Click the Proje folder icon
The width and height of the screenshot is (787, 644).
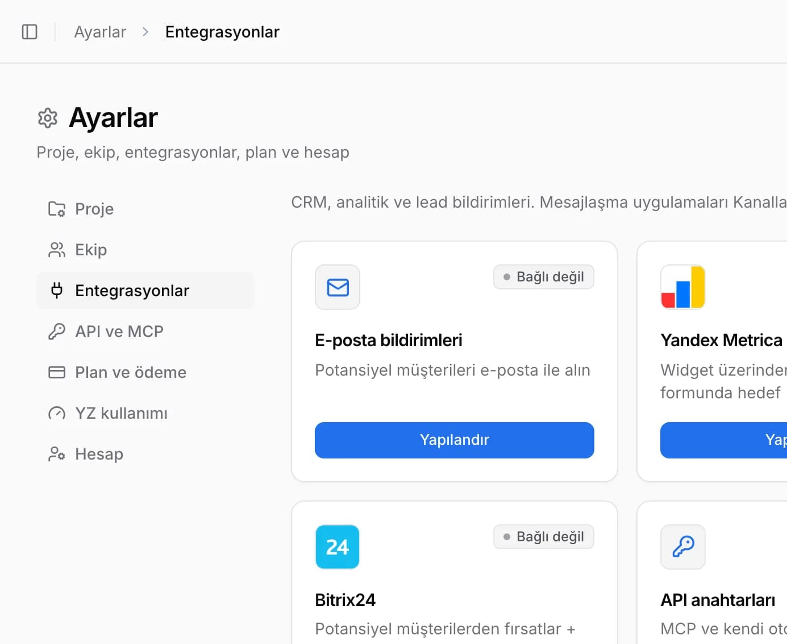point(57,209)
